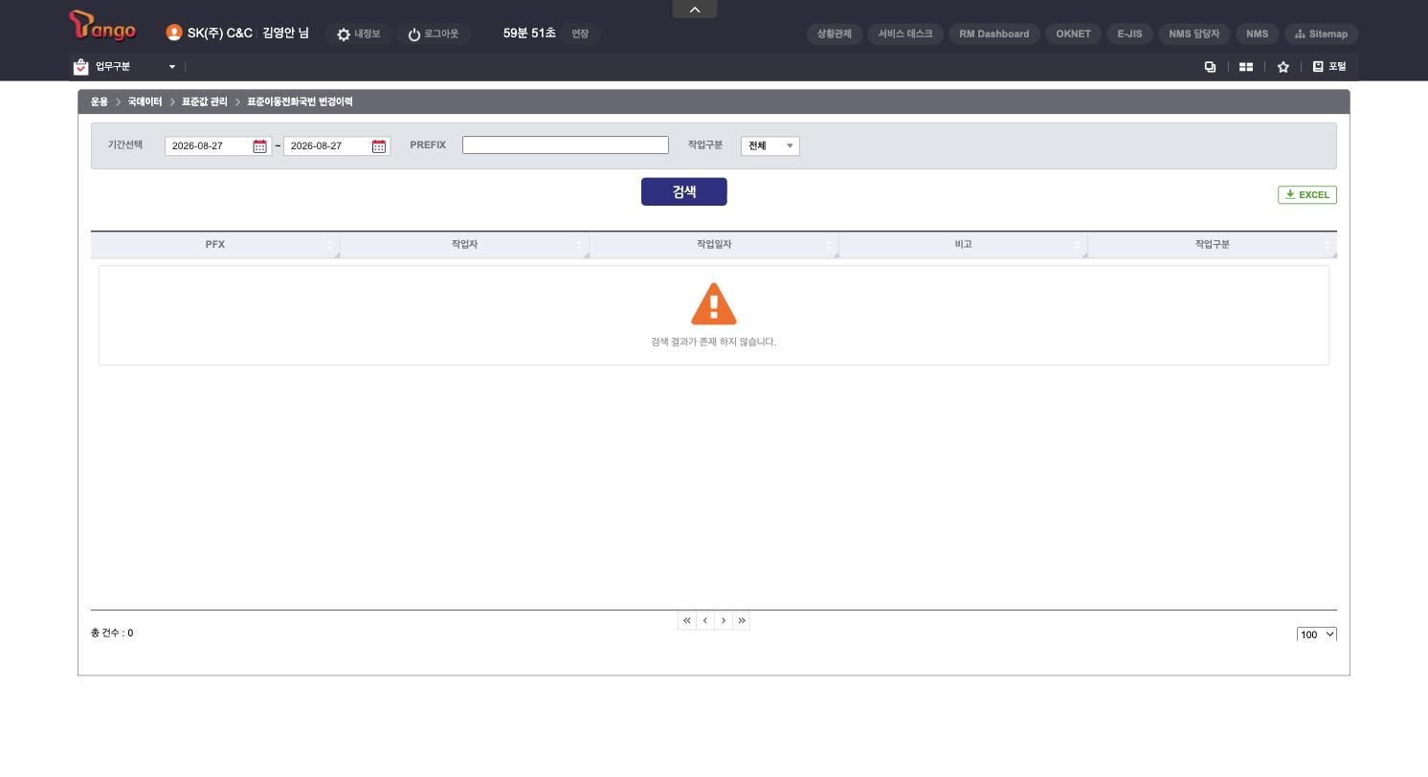
Task: Click into the PREFIX input field
Action: [x=566, y=145]
